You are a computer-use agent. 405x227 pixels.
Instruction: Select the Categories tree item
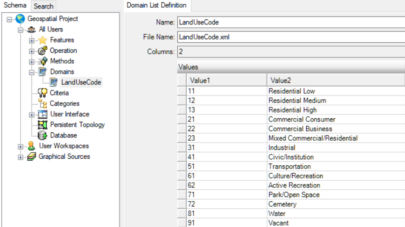pyautogui.click(x=64, y=104)
